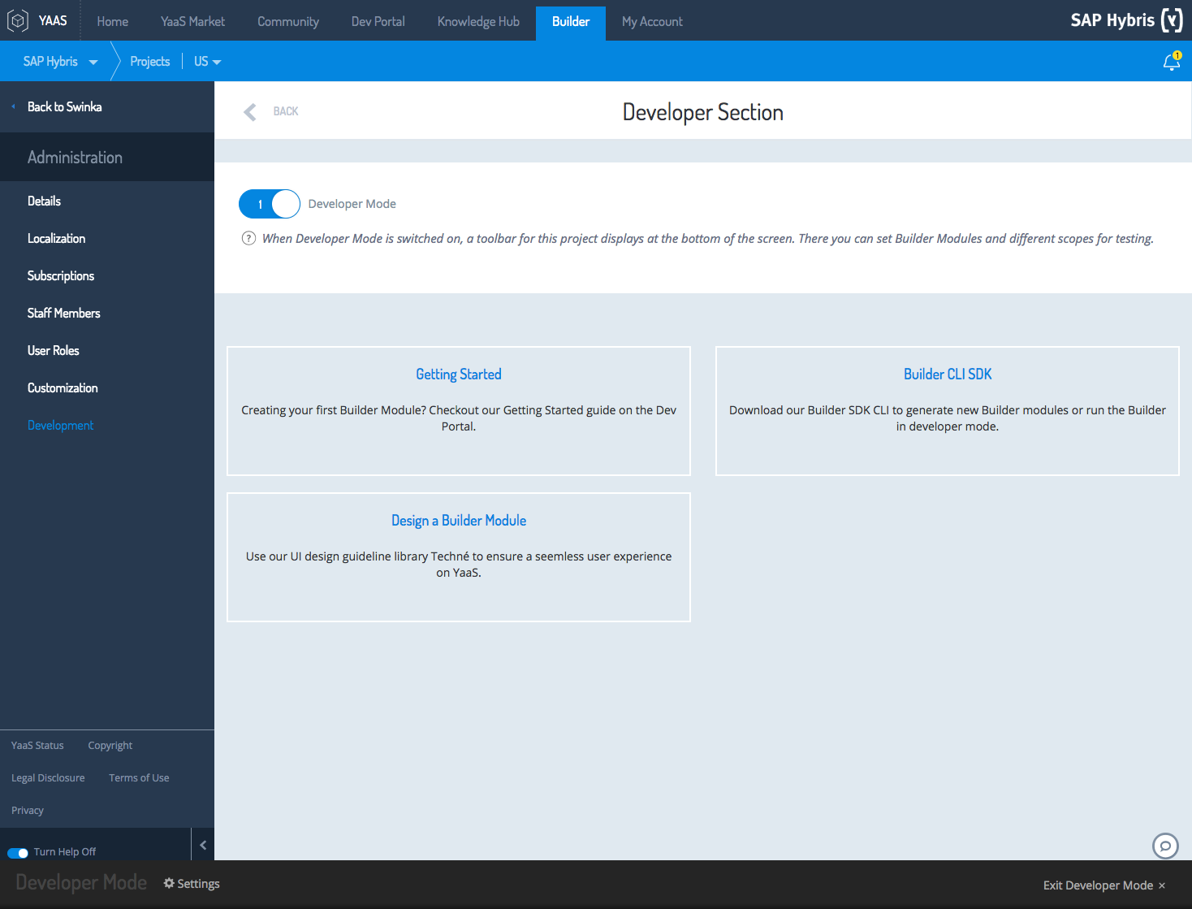Click the back arrow beside BACK
Viewport: 1192px width, 909px height.
pyautogui.click(x=249, y=111)
